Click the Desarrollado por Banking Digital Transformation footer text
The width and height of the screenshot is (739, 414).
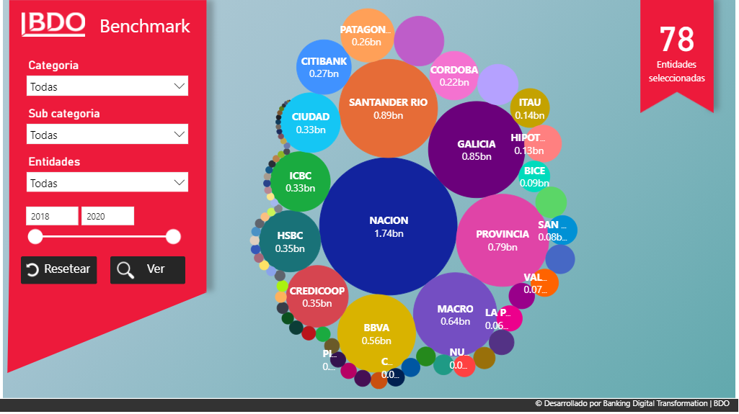632,404
